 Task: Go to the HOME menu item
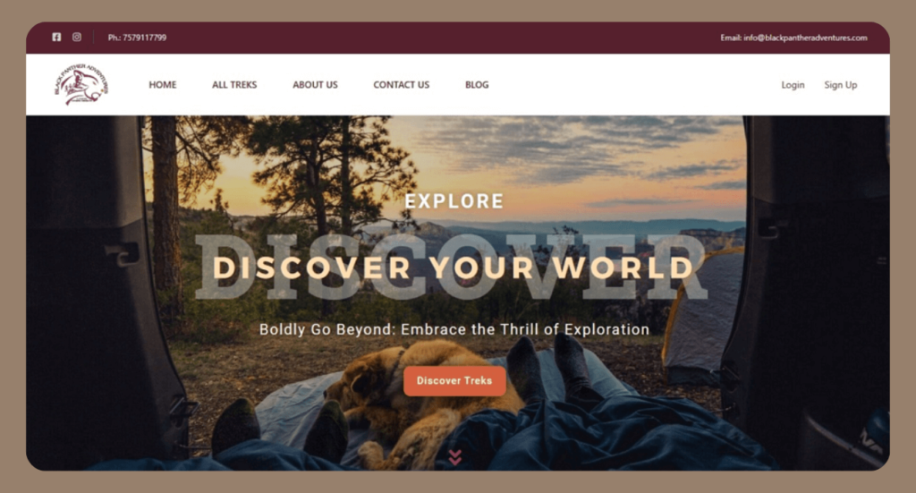coord(163,85)
